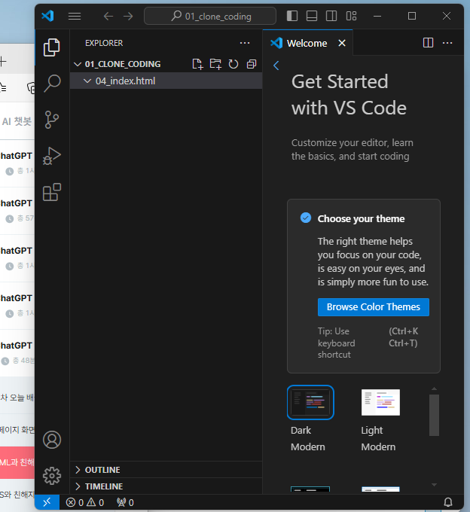Screen dimensions: 470x512
Task: Toggle the secondary side bar layout icon
Action: coord(331,16)
